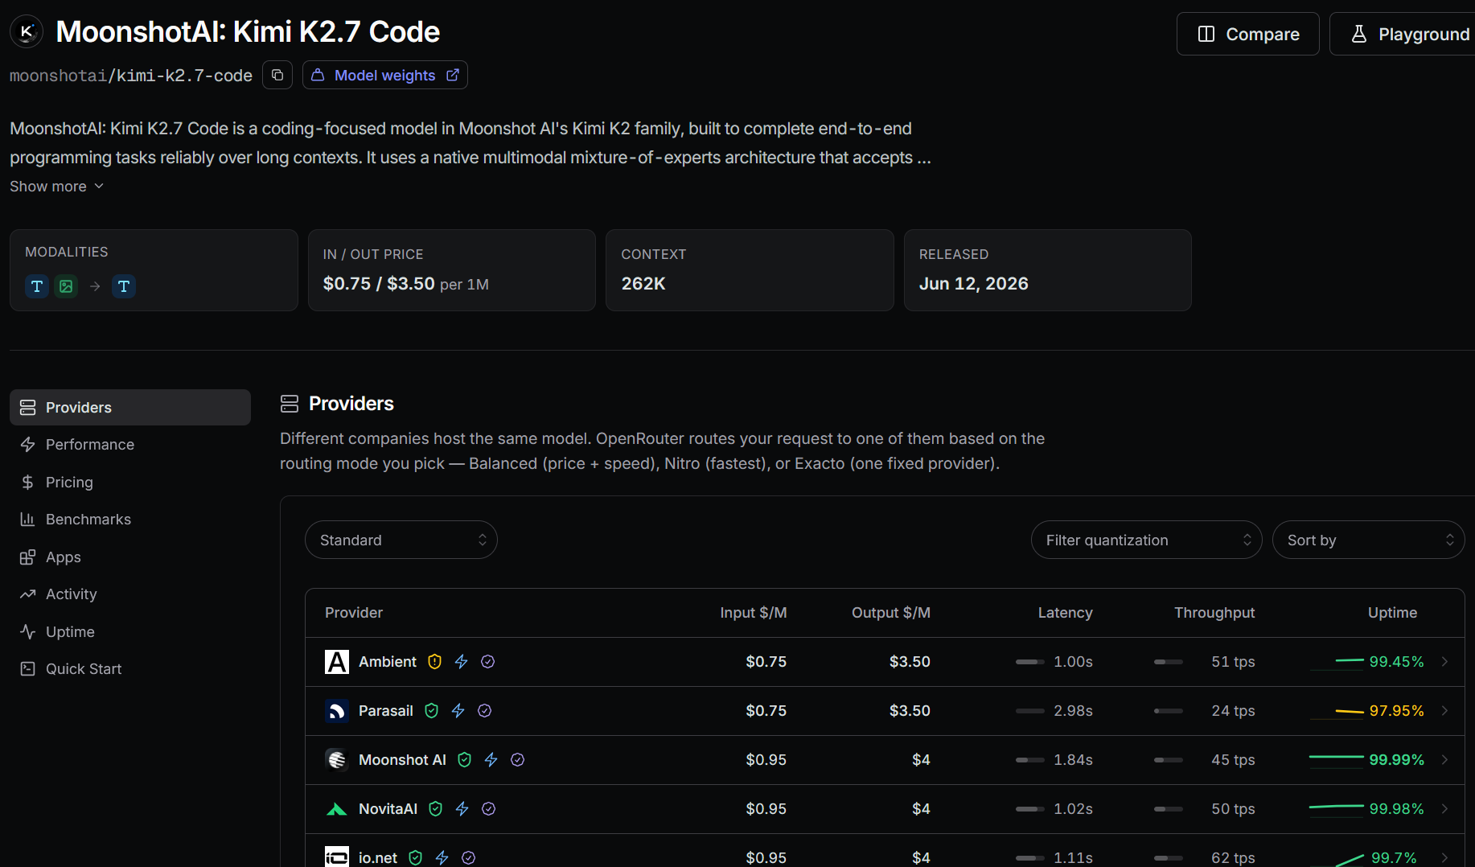This screenshot has width=1475, height=867.
Task: Click the lightning bolt icon for Moonshot AI
Action: click(x=491, y=760)
